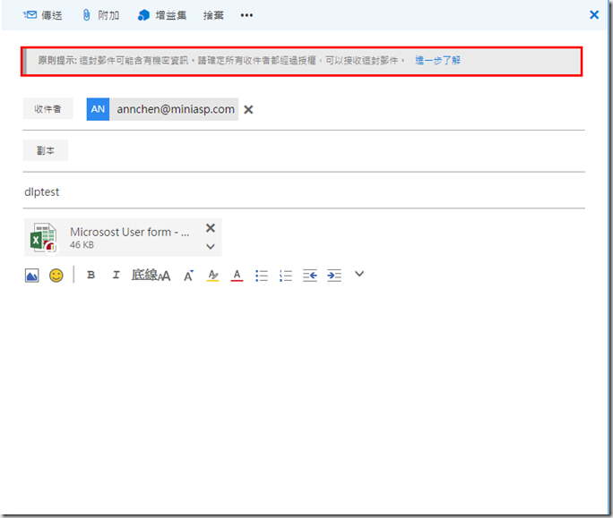Click the 傳送 (Send) button

click(x=43, y=15)
